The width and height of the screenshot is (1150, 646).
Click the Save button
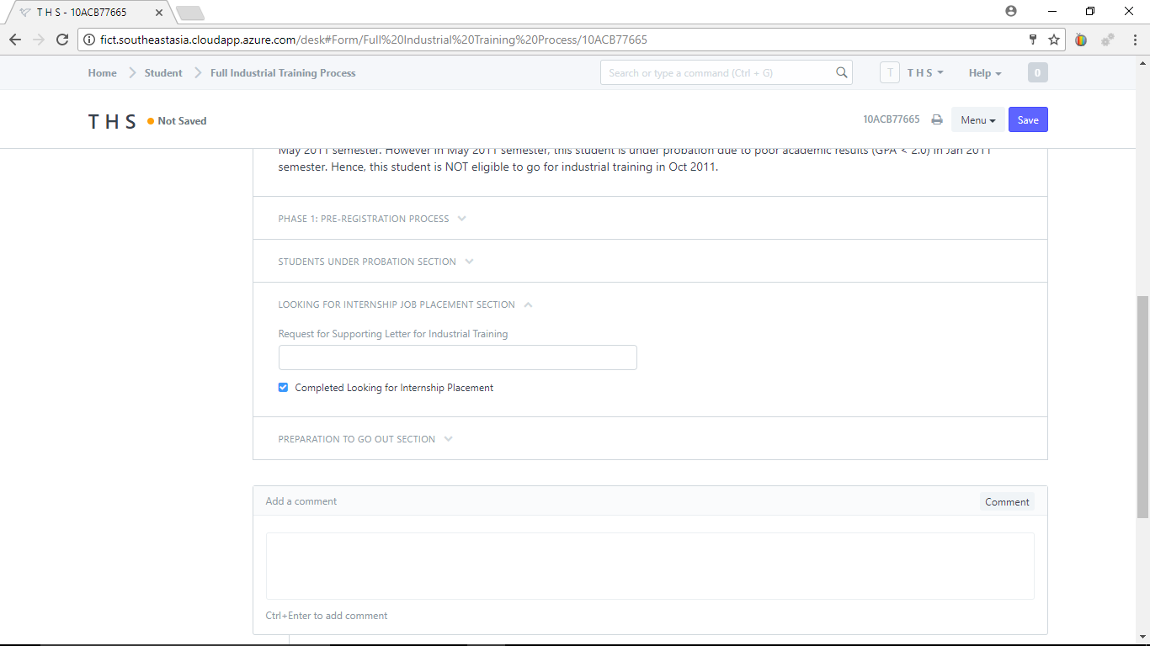1028,120
